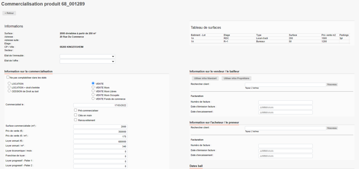Check Ne pas comptabiliser dans les stats
The height and width of the screenshot is (169, 359).
pos(8,77)
